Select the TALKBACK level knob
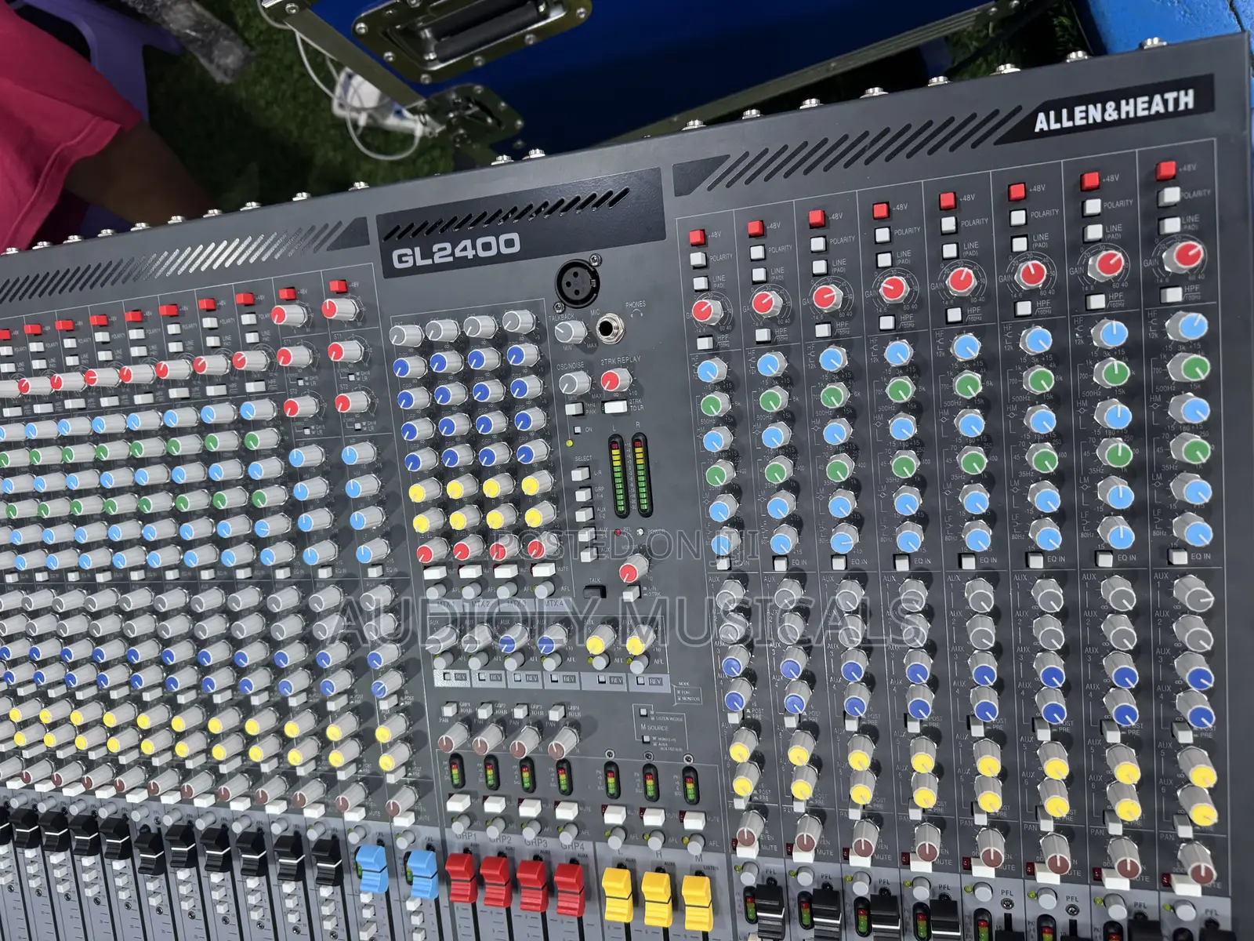This screenshot has width=1254, height=941. click(570, 332)
